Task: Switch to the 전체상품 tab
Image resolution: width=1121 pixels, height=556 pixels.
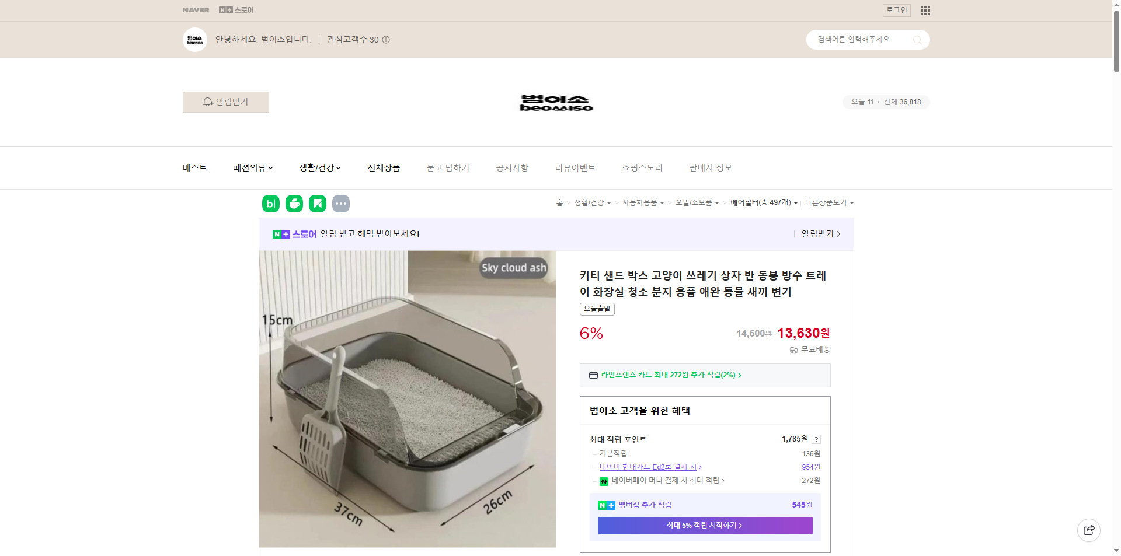Action: (384, 168)
